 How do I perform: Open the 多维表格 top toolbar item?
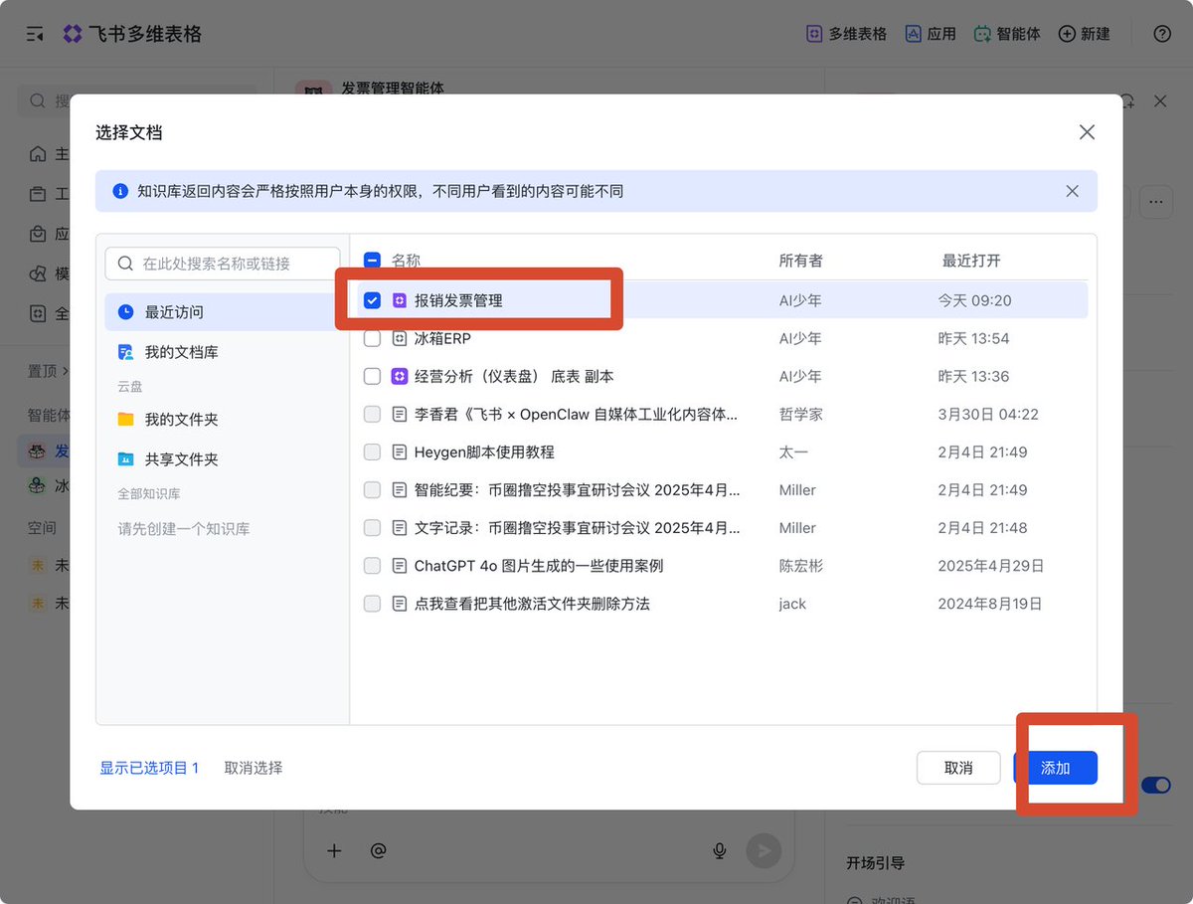coord(846,34)
